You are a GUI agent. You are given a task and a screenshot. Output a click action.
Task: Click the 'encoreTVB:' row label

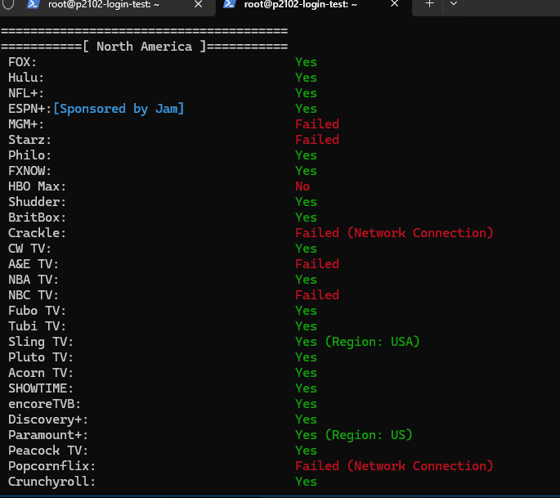[x=45, y=404]
